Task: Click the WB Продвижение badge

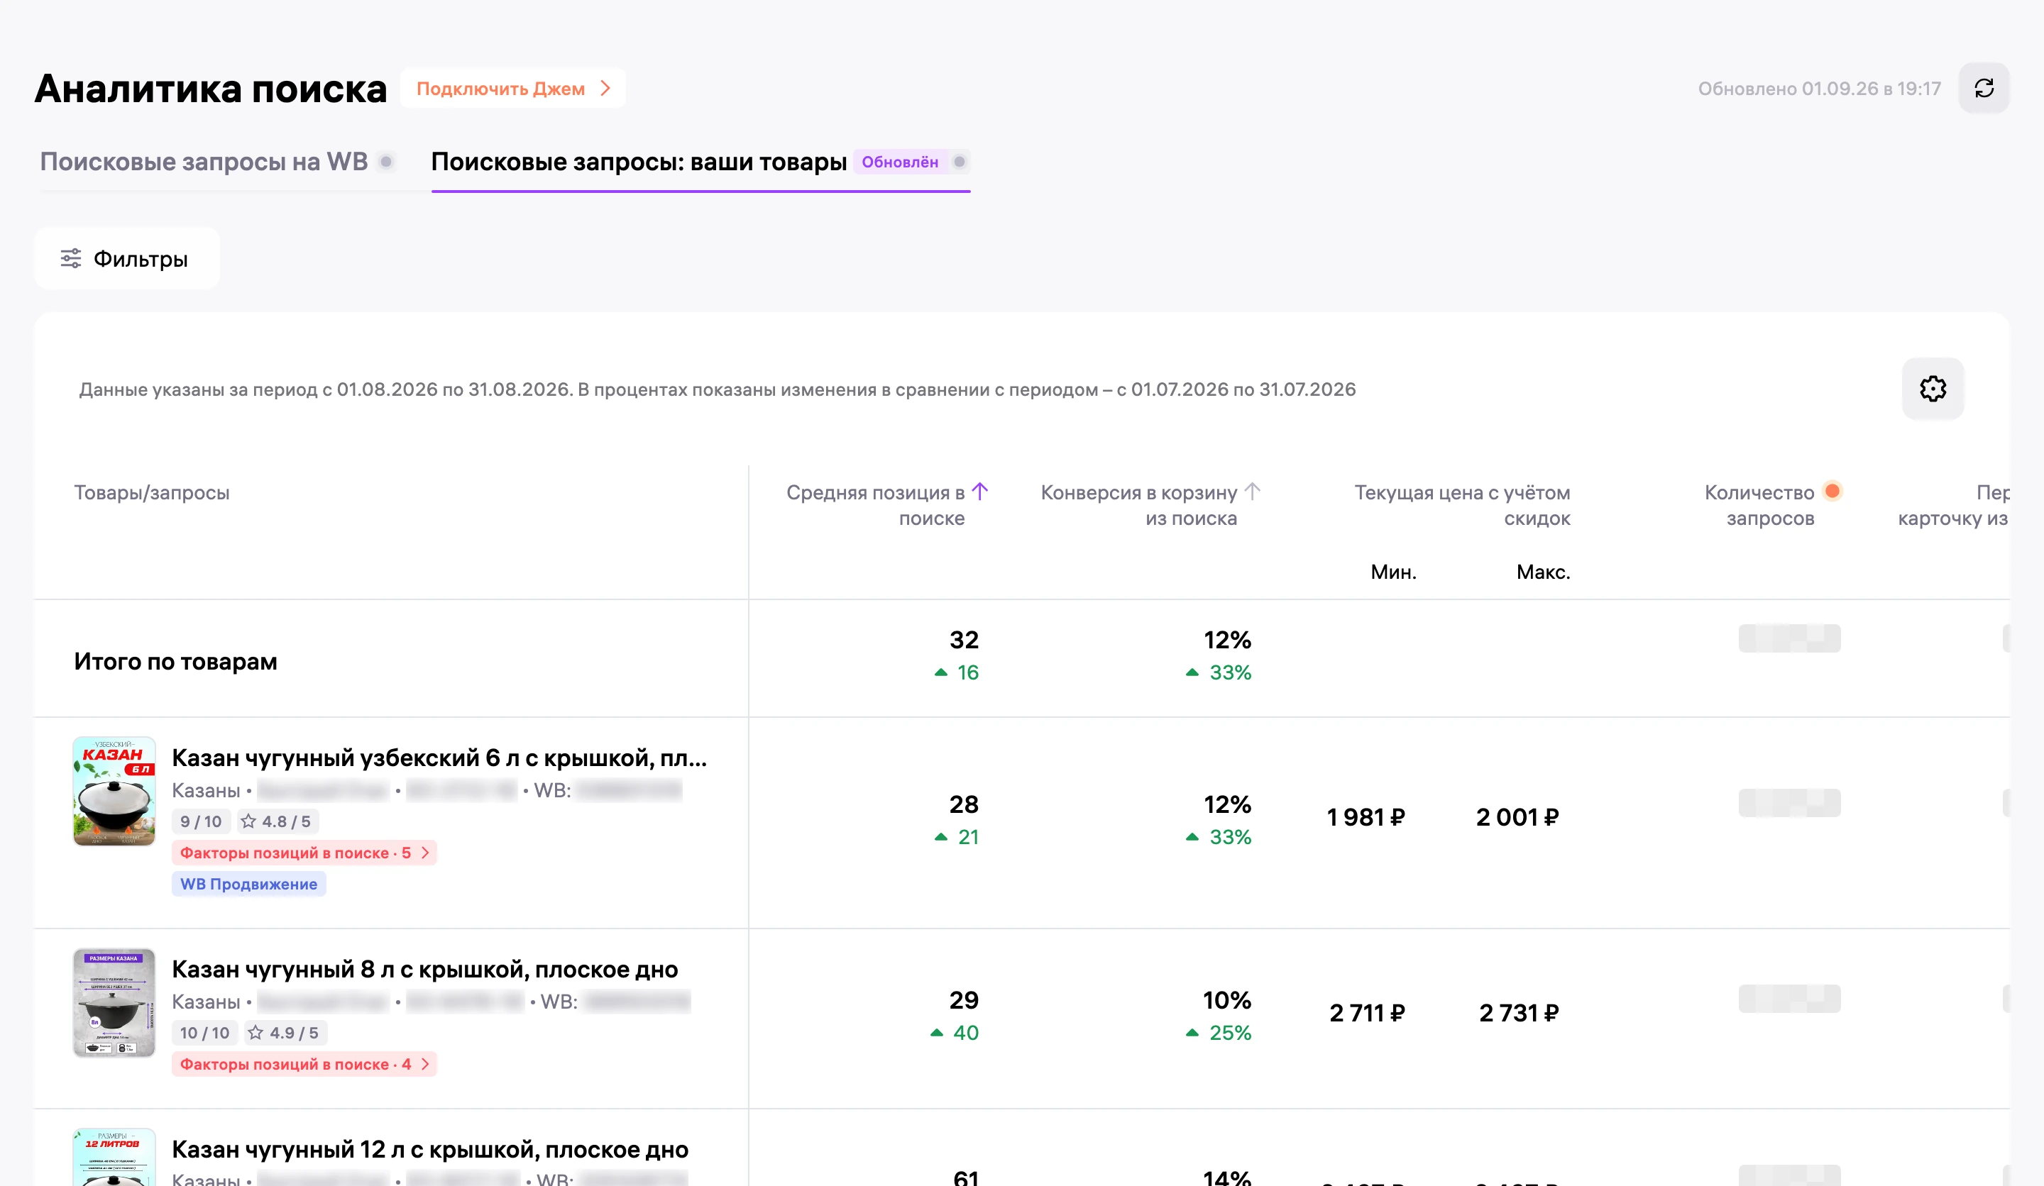Action: coord(248,884)
